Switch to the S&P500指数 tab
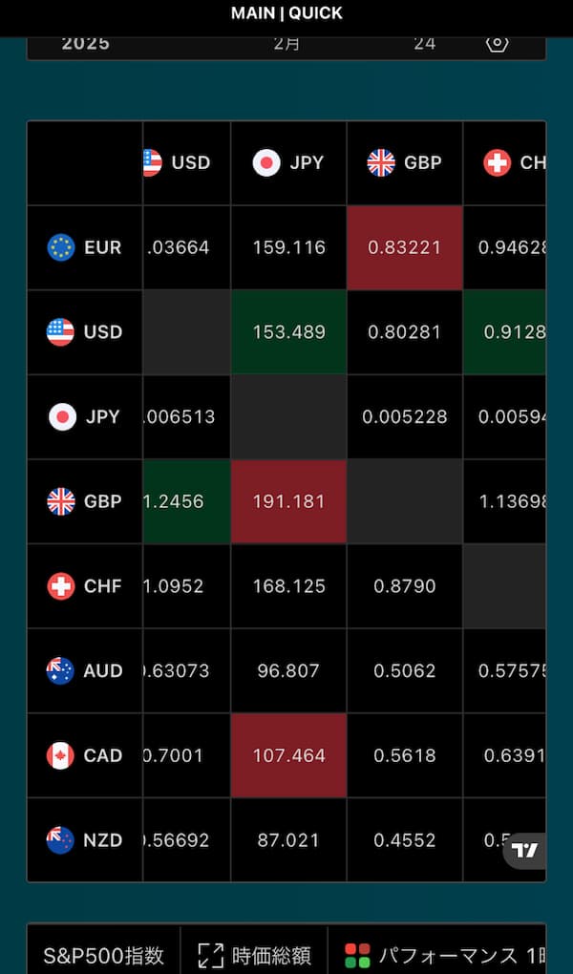The width and height of the screenshot is (573, 974). pyautogui.click(x=104, y=955)
